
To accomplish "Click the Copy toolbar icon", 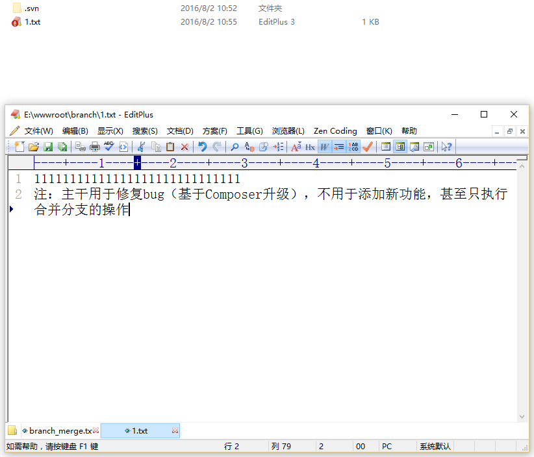I will point(156,147).
